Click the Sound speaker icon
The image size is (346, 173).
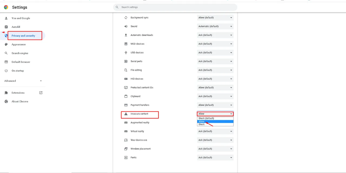click(125, 26)
